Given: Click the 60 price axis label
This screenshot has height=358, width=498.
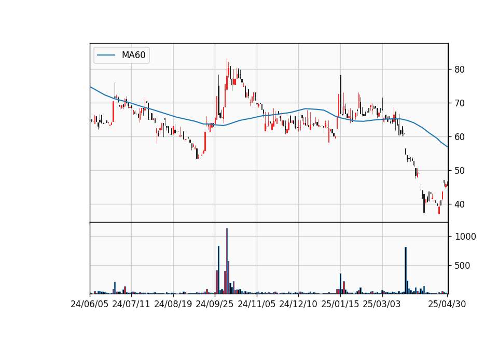Looking at the screenshot, I should 459,137.
